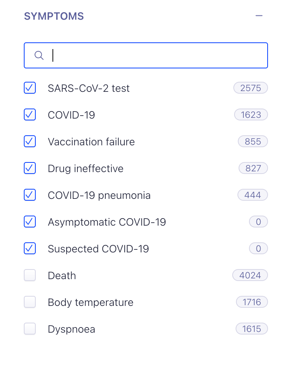Select the Dyspnoea label text
Viewport: 300px width, 365px height.
tap(71, 329)
